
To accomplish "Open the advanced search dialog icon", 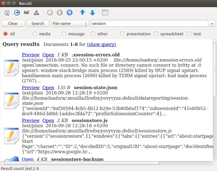I will pyautogui.click(x=7, y=13).
